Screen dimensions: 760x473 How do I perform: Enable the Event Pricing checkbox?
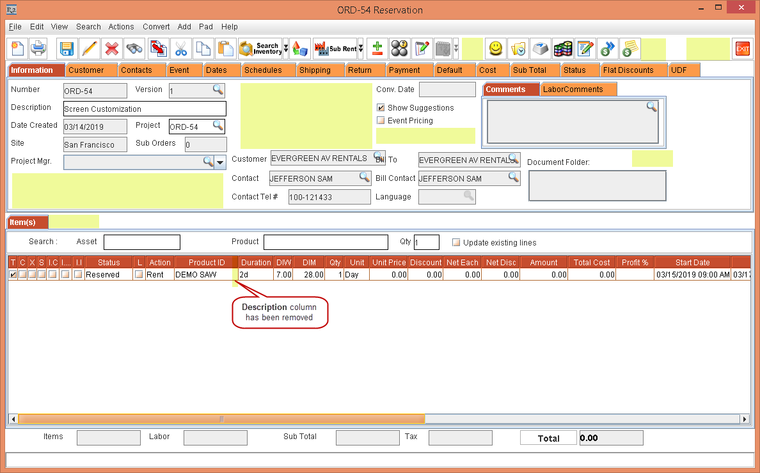[381, 121]
